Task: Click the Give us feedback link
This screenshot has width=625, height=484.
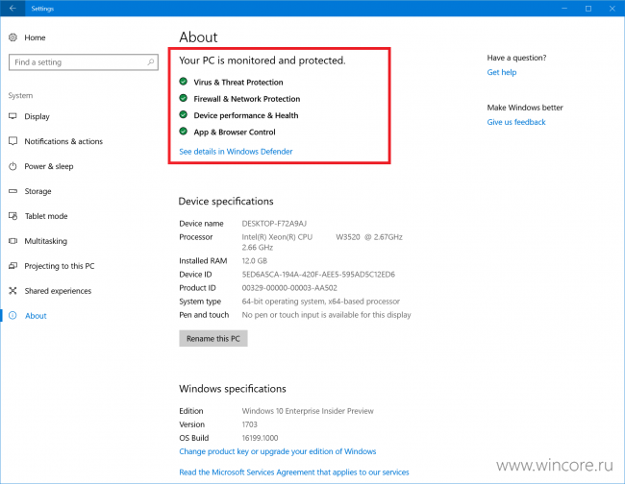Action: click(x=516, y=122)
